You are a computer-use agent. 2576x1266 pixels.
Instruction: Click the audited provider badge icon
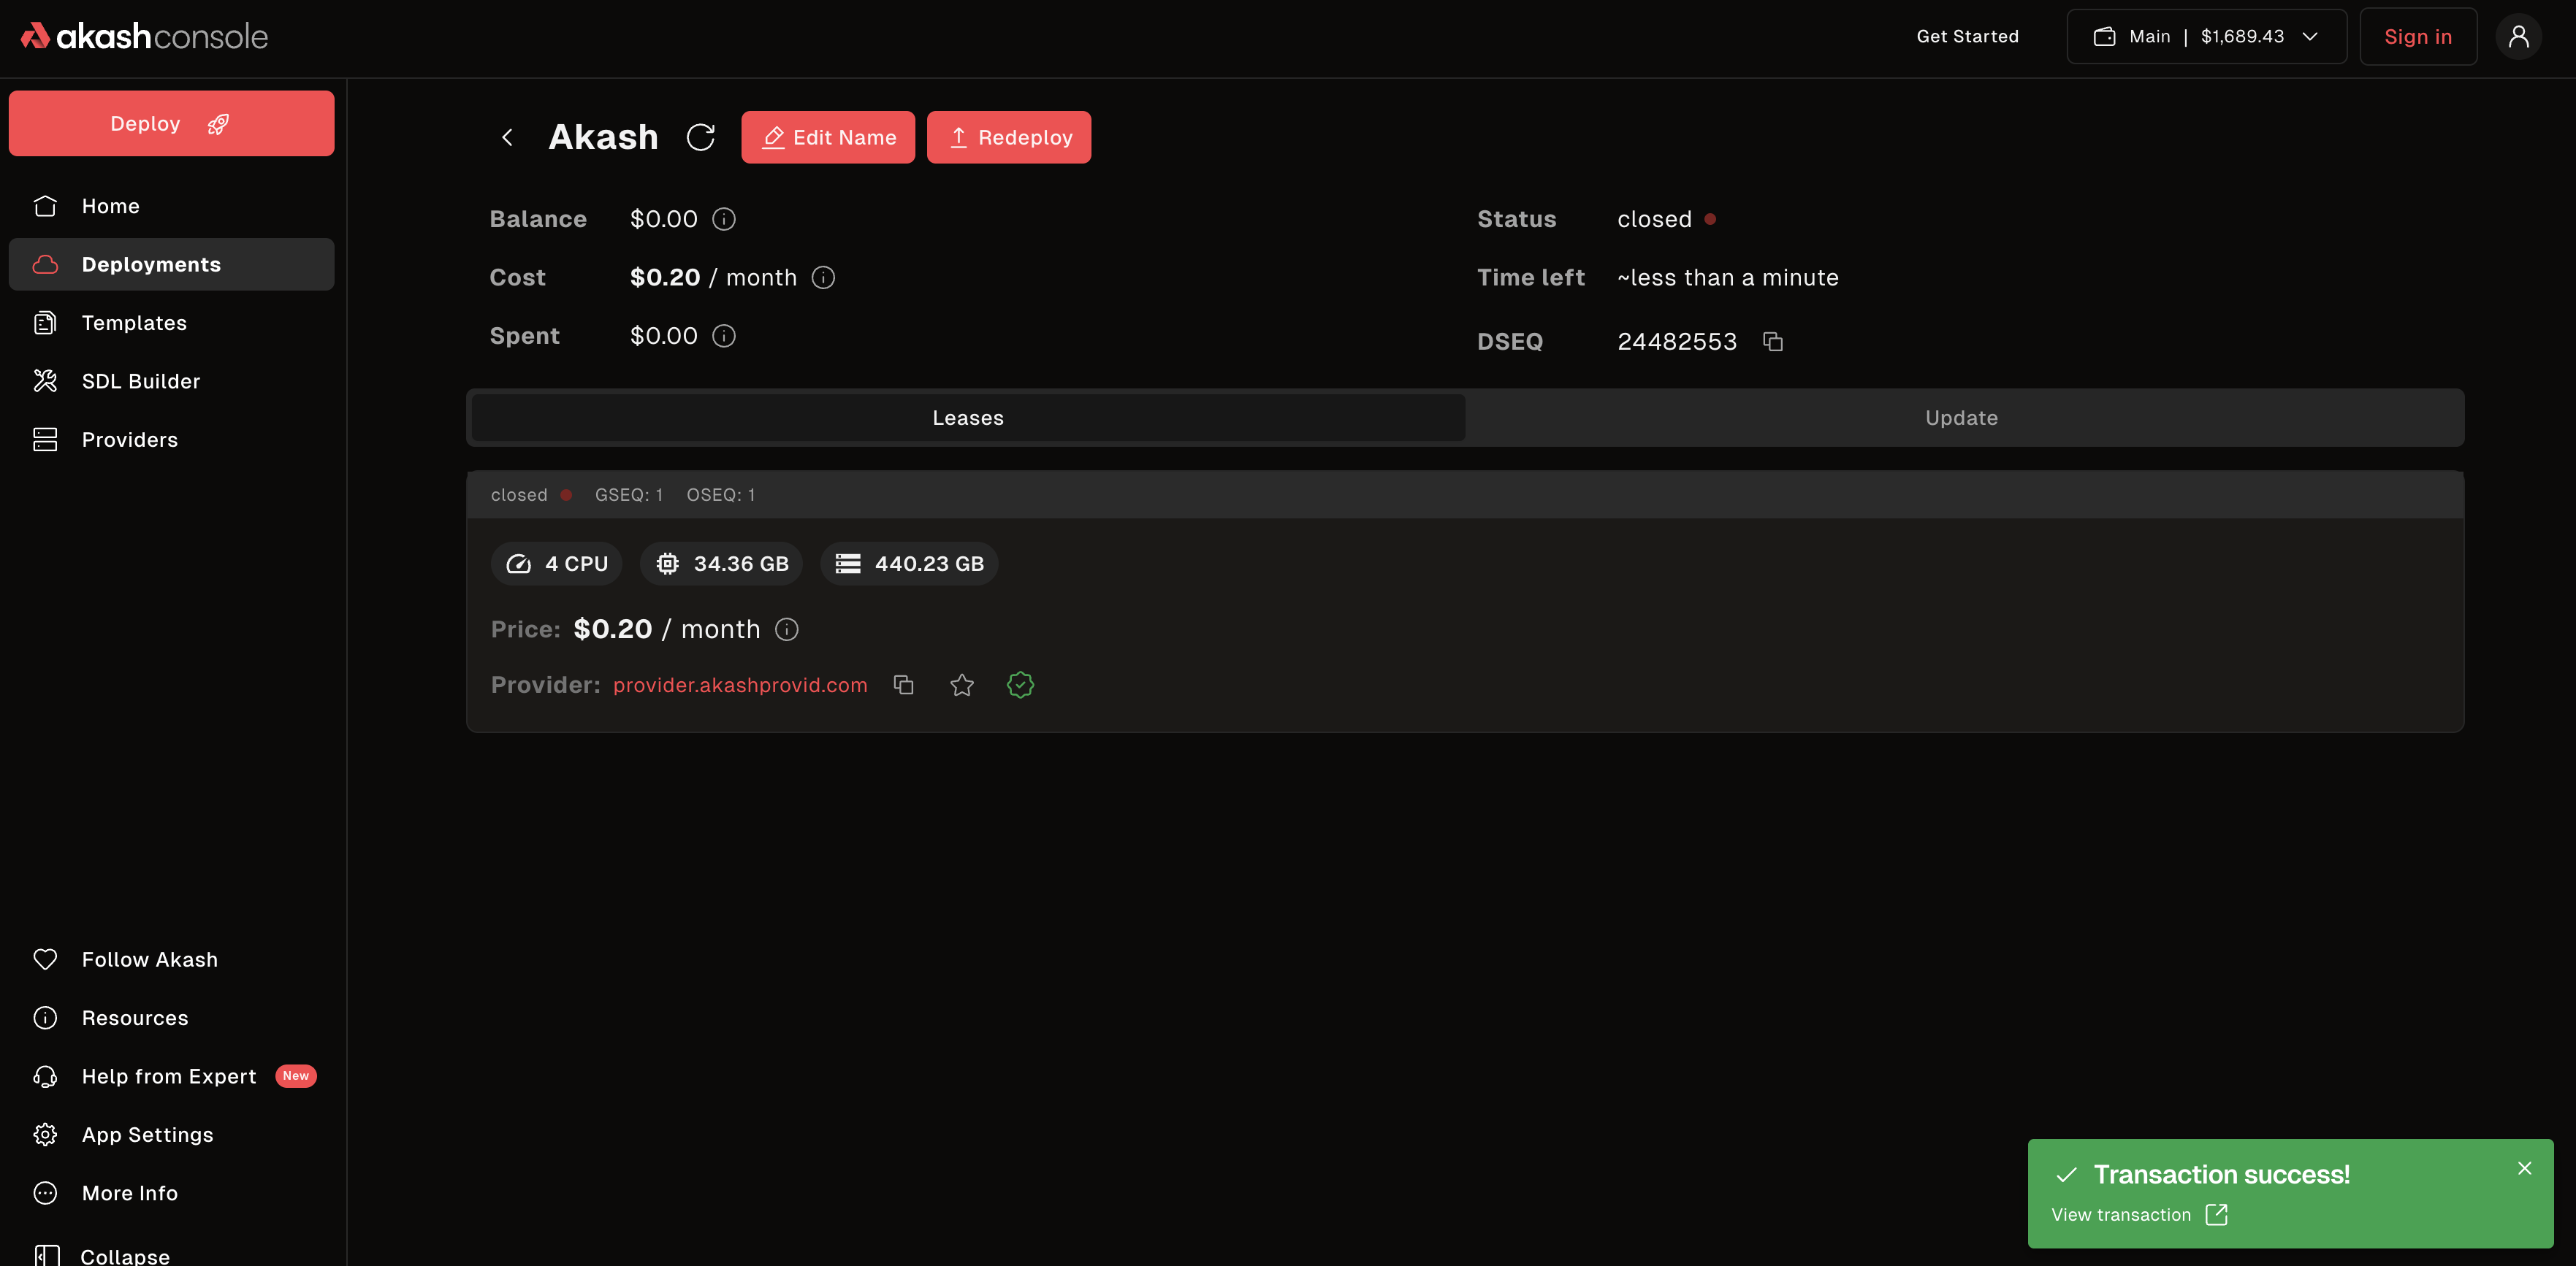coord(1020,684)
